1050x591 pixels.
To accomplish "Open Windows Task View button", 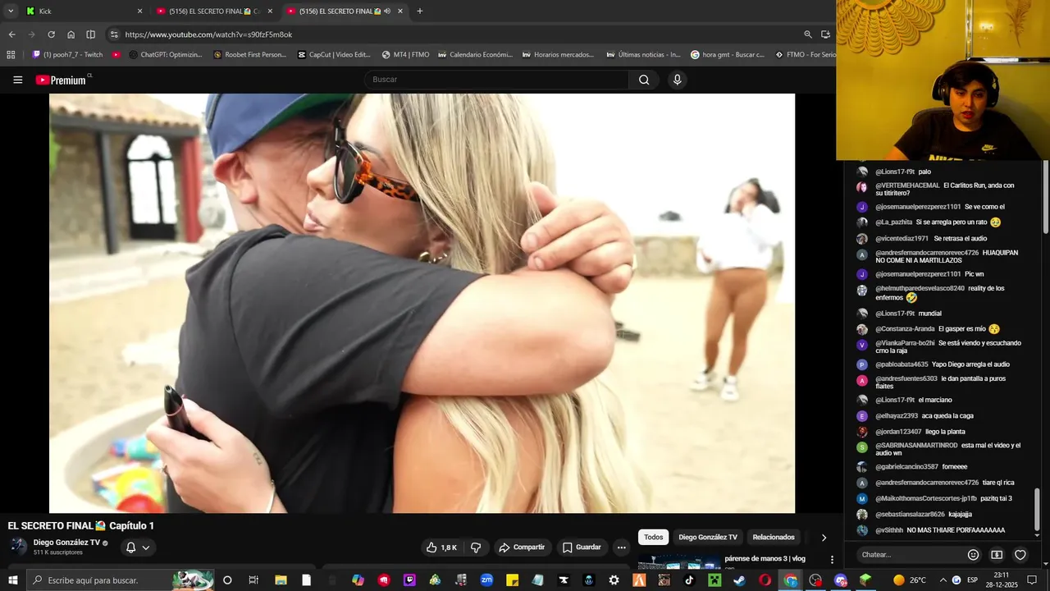I will (253, 580).
